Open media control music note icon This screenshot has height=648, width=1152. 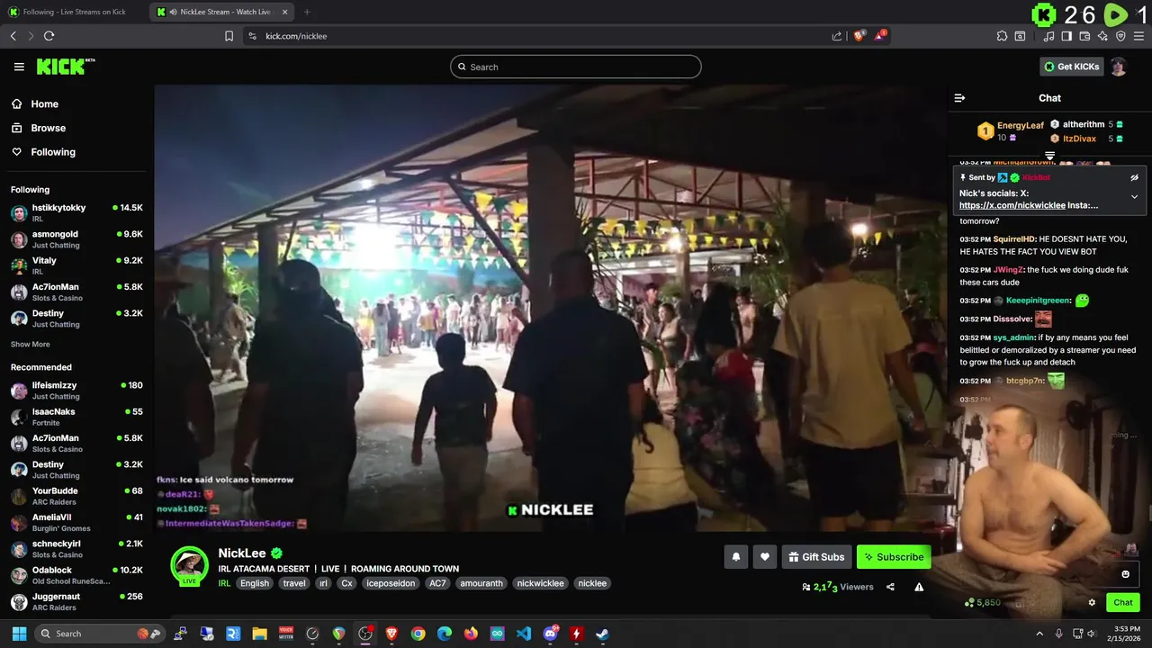(1048, 36)
